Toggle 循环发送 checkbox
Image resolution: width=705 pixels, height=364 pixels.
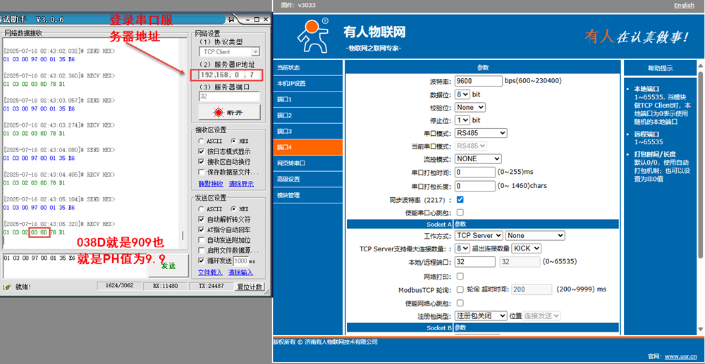(202, 261)
